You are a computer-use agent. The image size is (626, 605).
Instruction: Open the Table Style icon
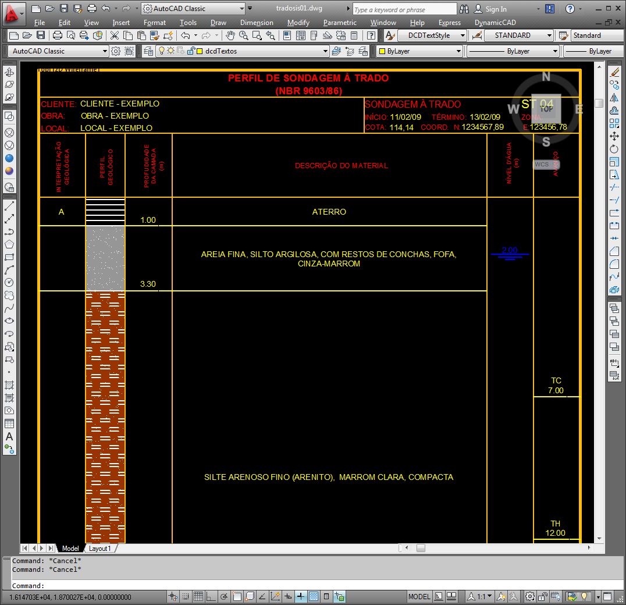click(x=563, y=35)
